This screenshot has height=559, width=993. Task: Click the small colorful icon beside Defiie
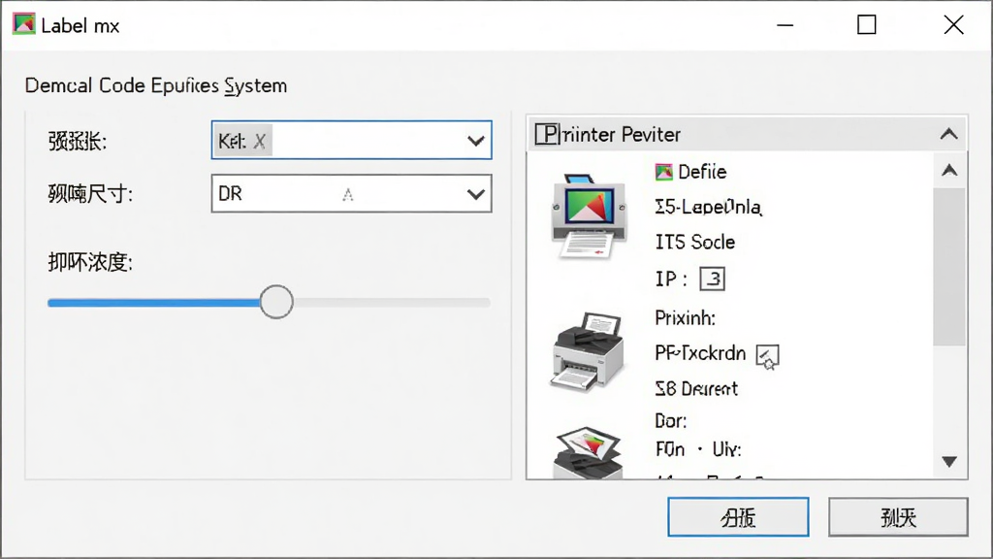coord(663,172)
